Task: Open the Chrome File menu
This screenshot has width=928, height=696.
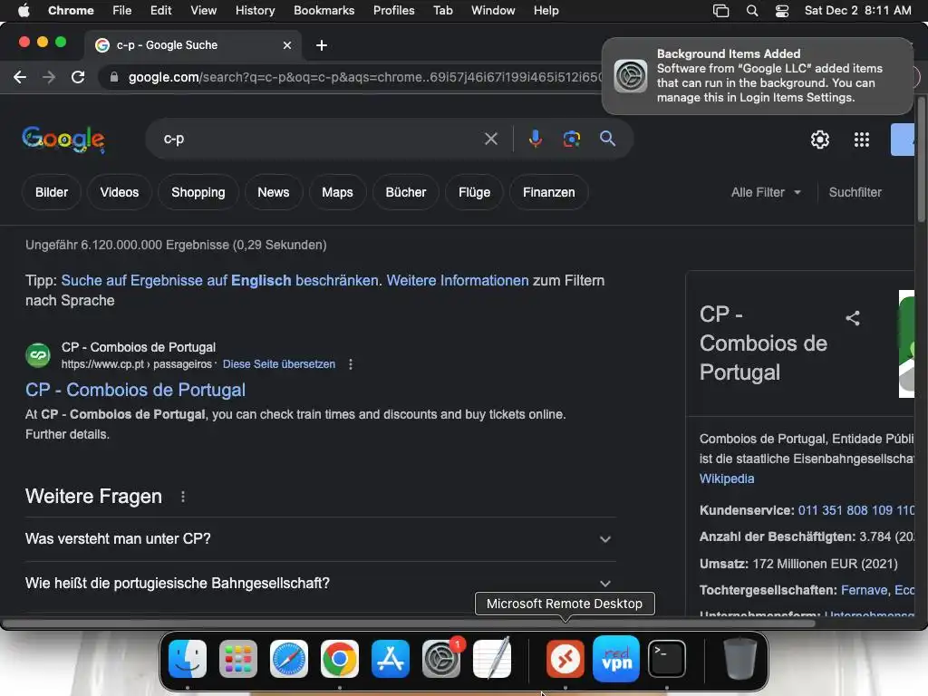Action: [122, 11]
